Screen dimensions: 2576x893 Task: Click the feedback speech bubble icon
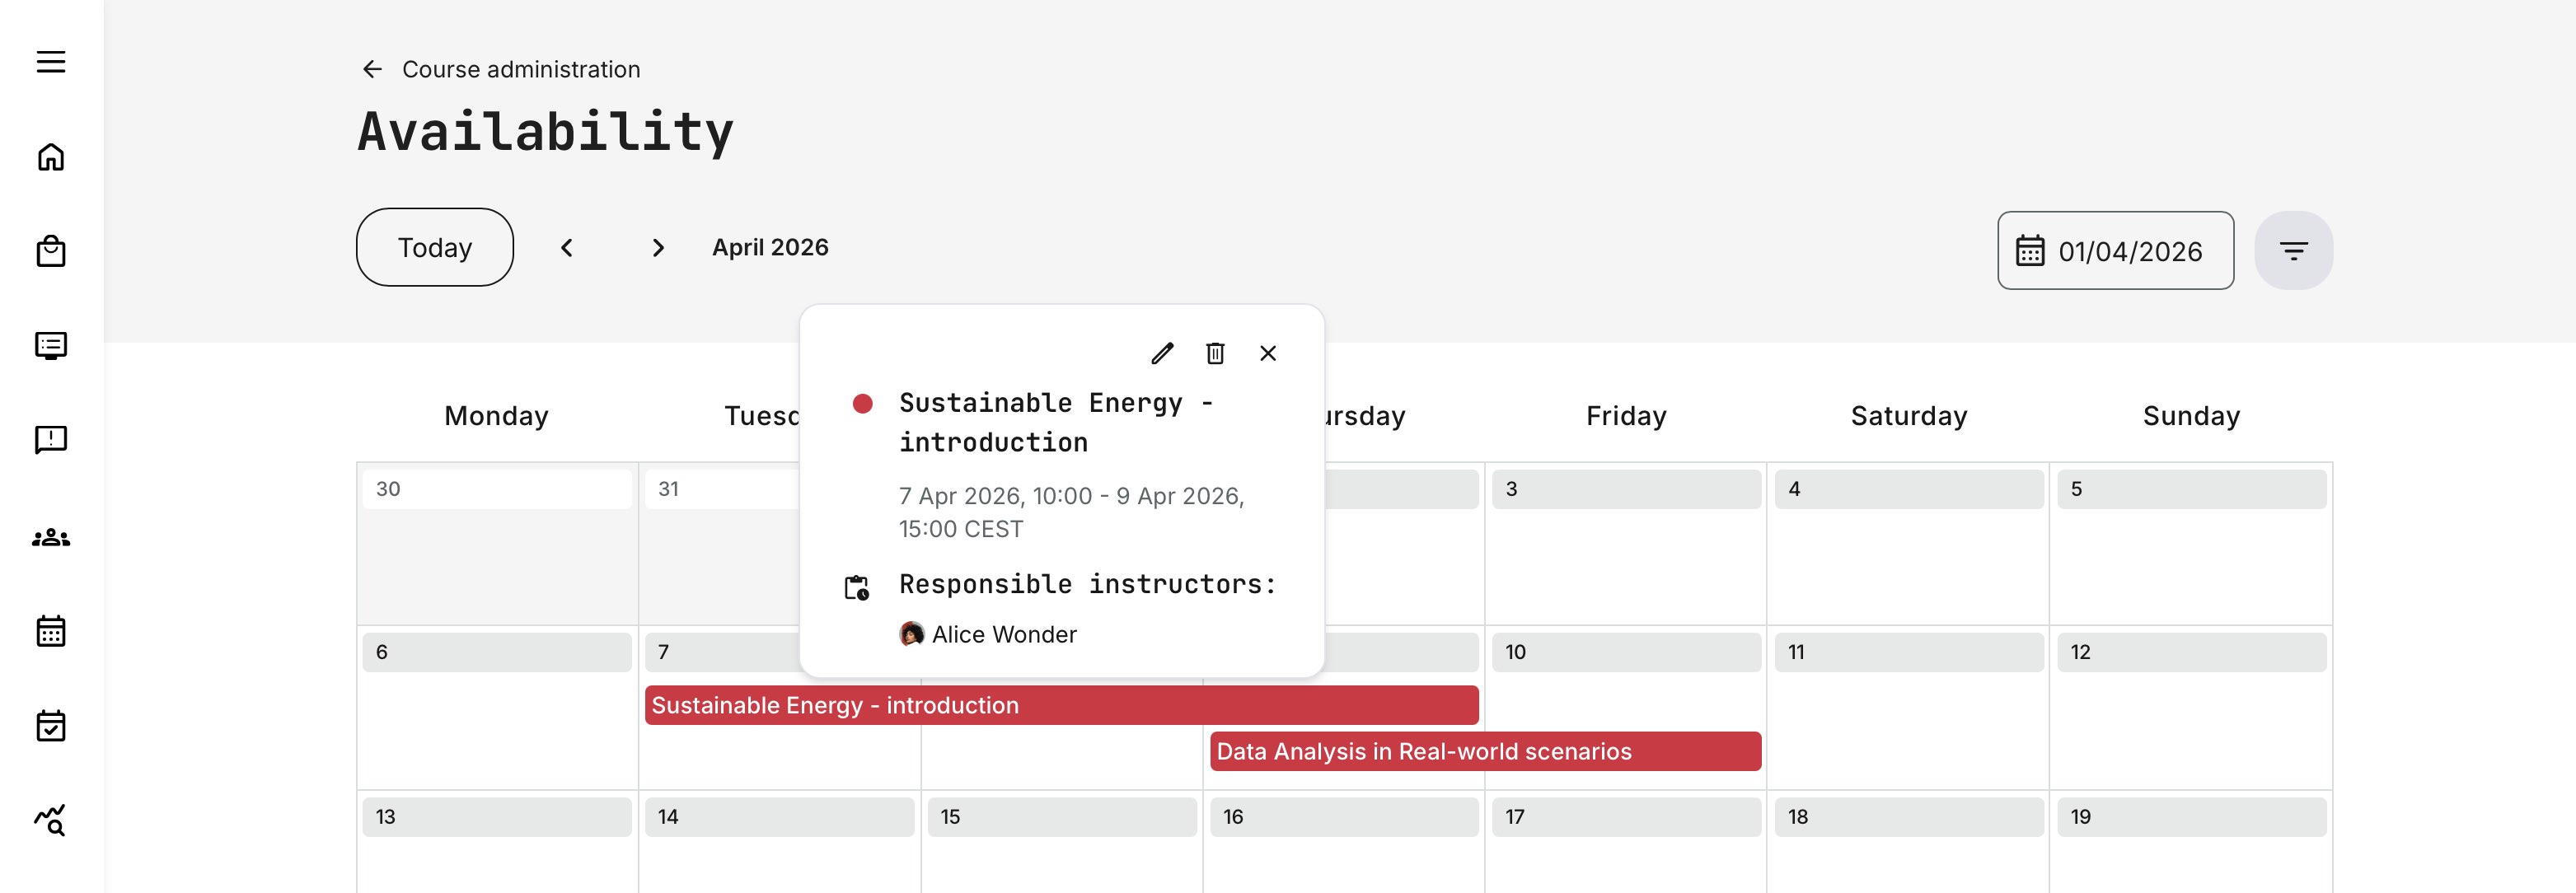[x=52, y=439]
